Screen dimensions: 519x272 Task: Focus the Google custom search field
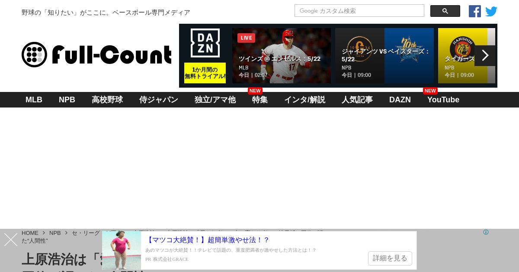click(359, 11)
